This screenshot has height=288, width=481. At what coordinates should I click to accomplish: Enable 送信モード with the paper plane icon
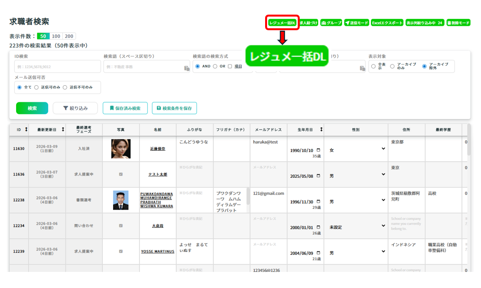click(356, 23)
